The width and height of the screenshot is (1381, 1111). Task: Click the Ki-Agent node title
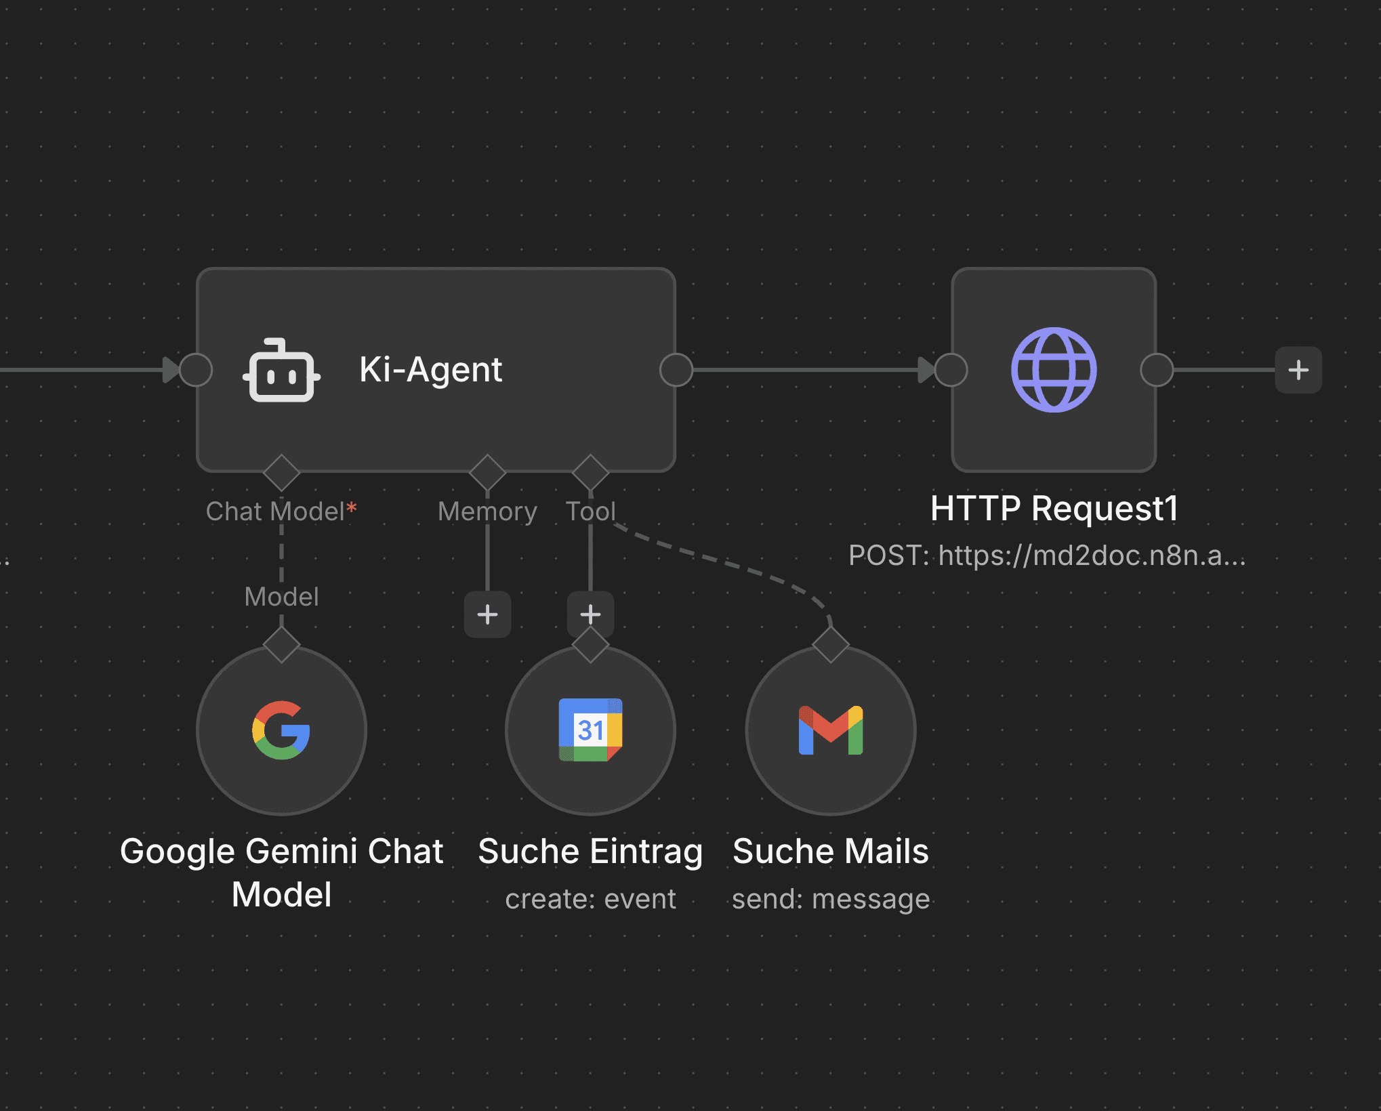click(431, 370)
